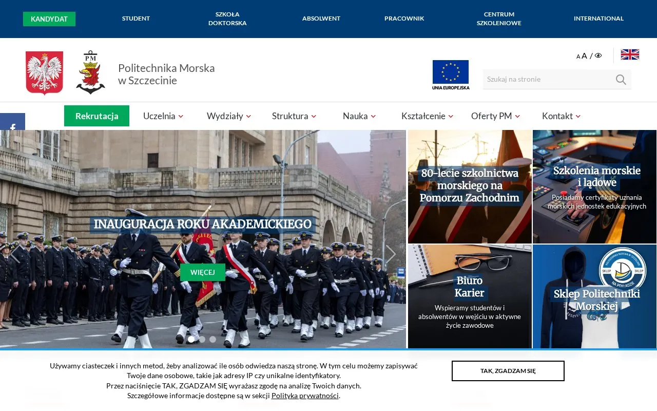
Task: Open Szkoła Doktorska in the top bar
Action: (227, 18)
